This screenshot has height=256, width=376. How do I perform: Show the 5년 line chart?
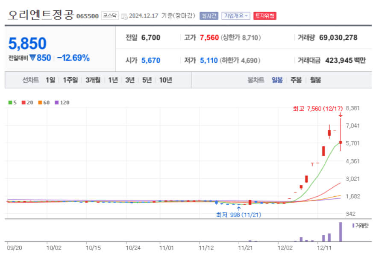[x=147, y=80]
